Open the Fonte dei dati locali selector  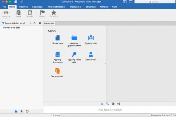pyautogui.click(x=17, y=23)
